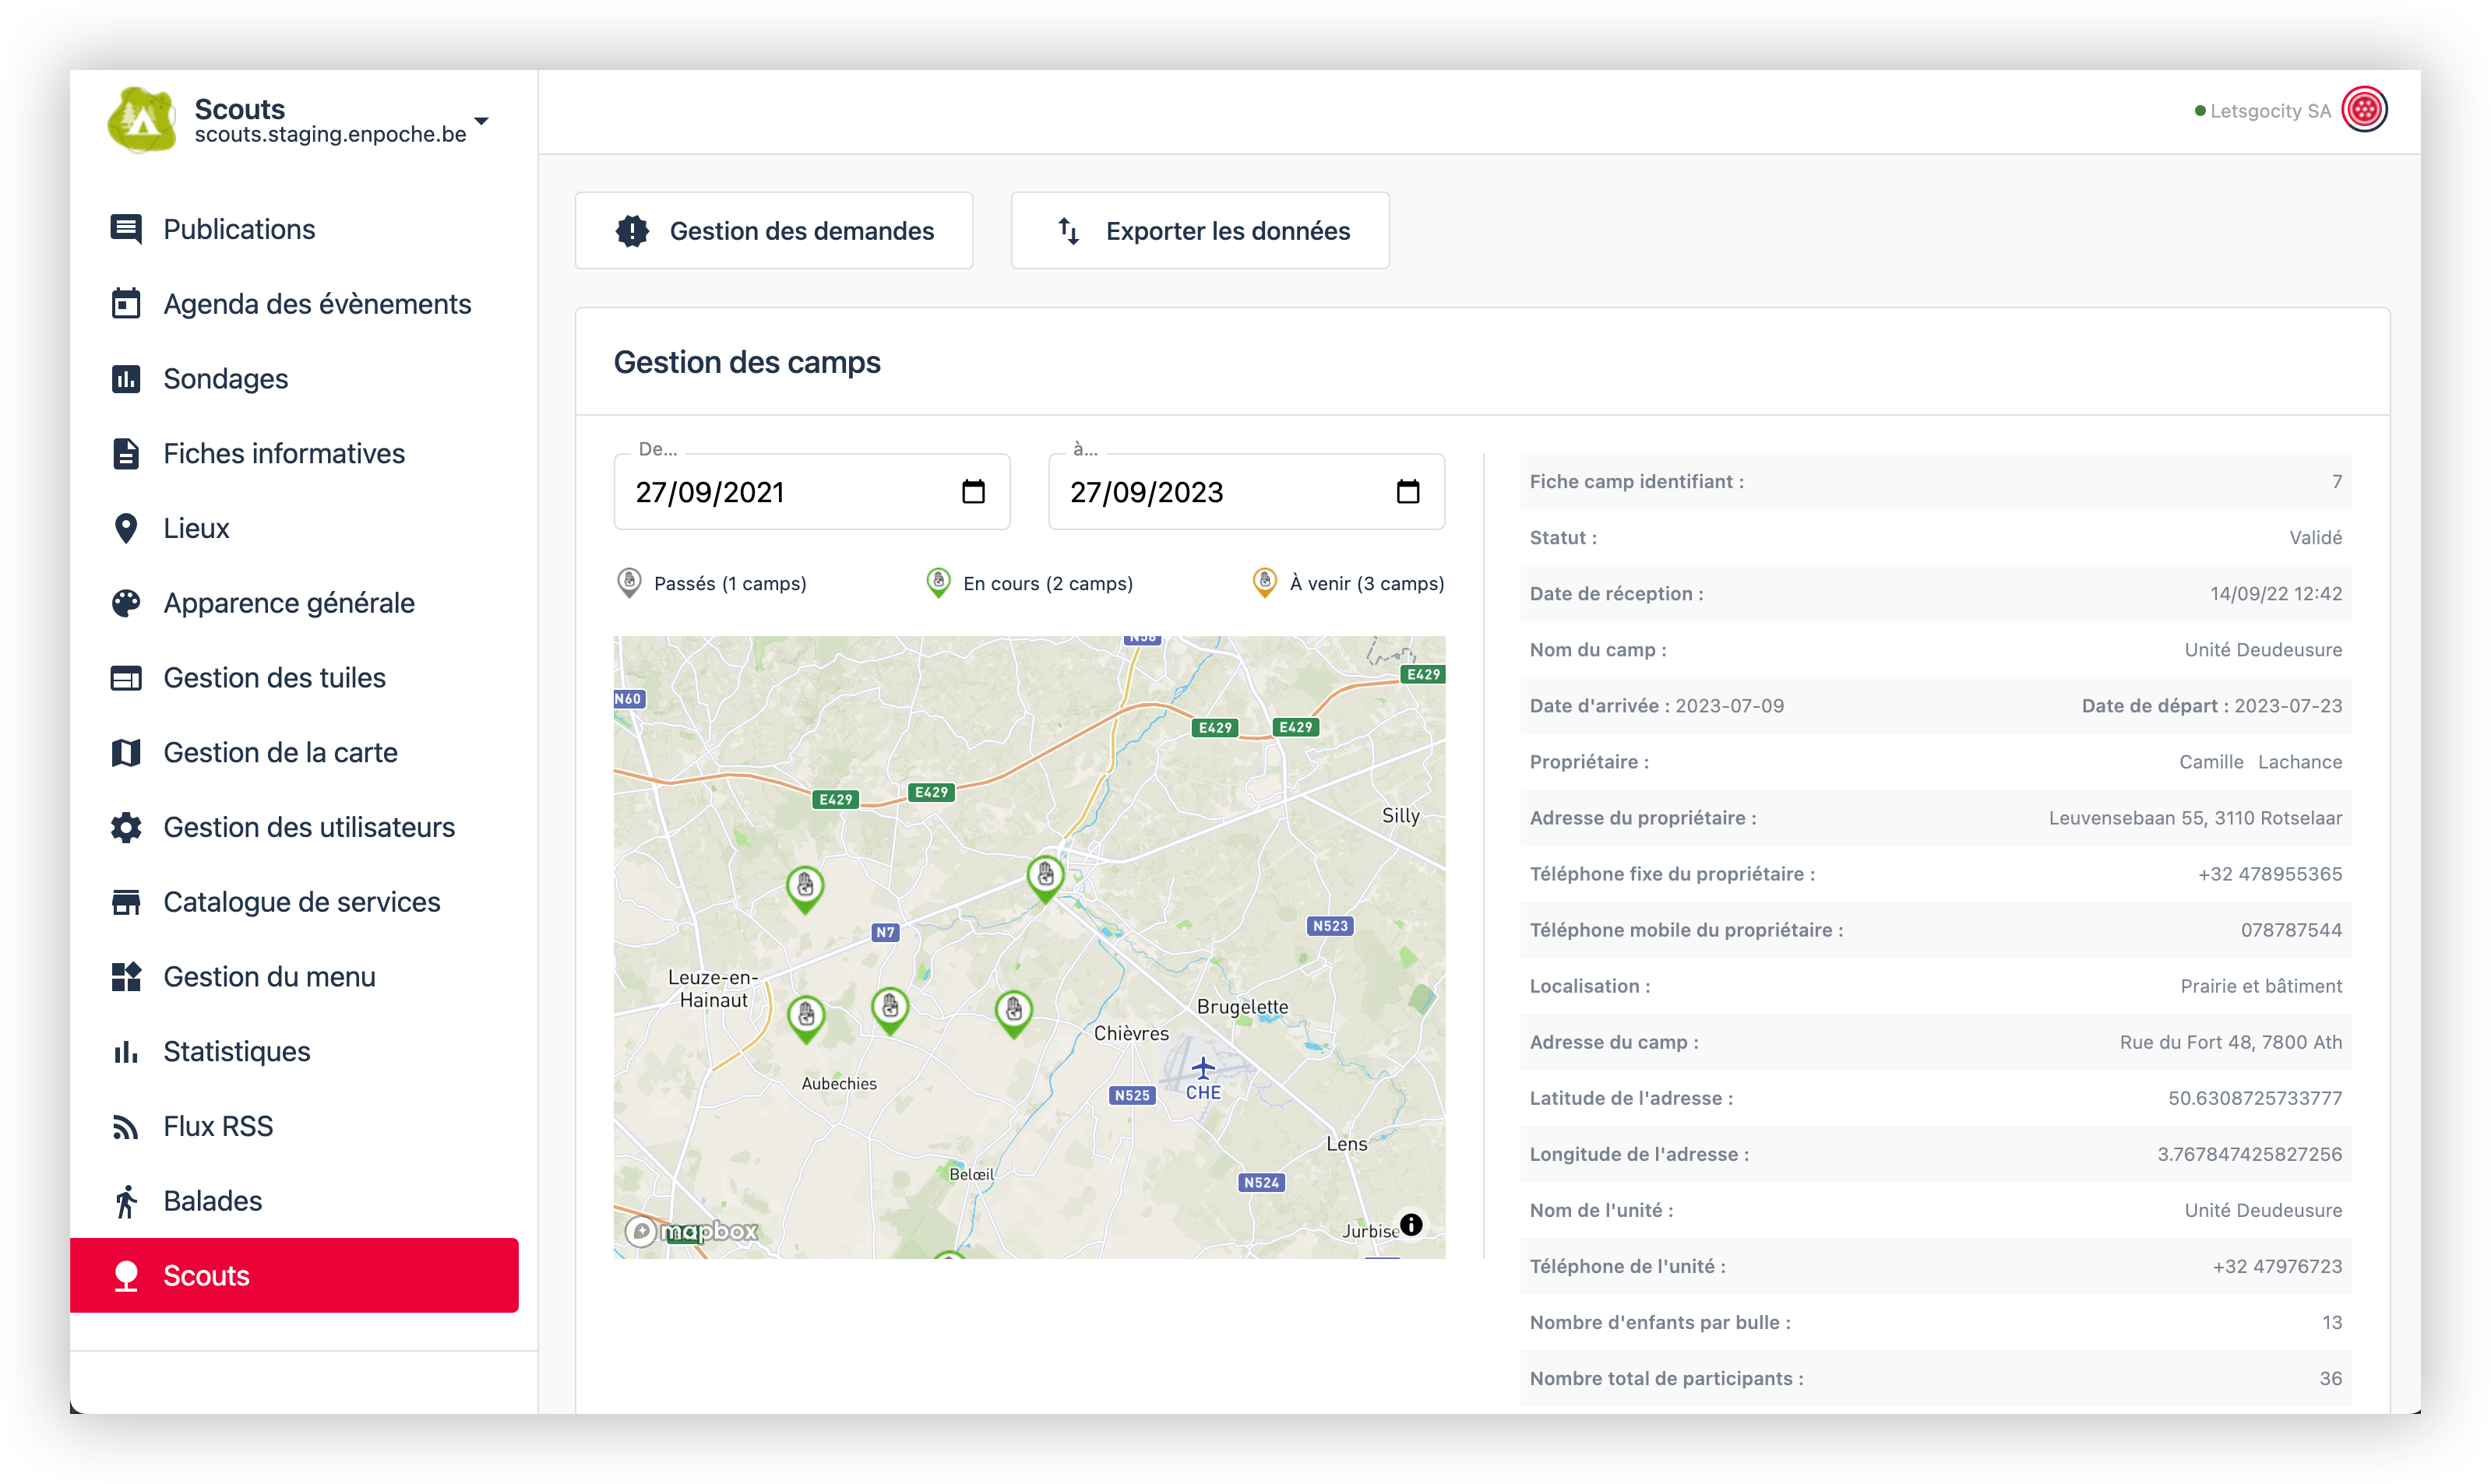
Task: Click the Letsgocity SA user avatar
Action: (x=2364, y=110)
